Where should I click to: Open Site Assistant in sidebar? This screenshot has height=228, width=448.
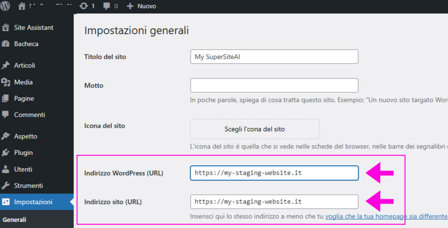(33, 28)
